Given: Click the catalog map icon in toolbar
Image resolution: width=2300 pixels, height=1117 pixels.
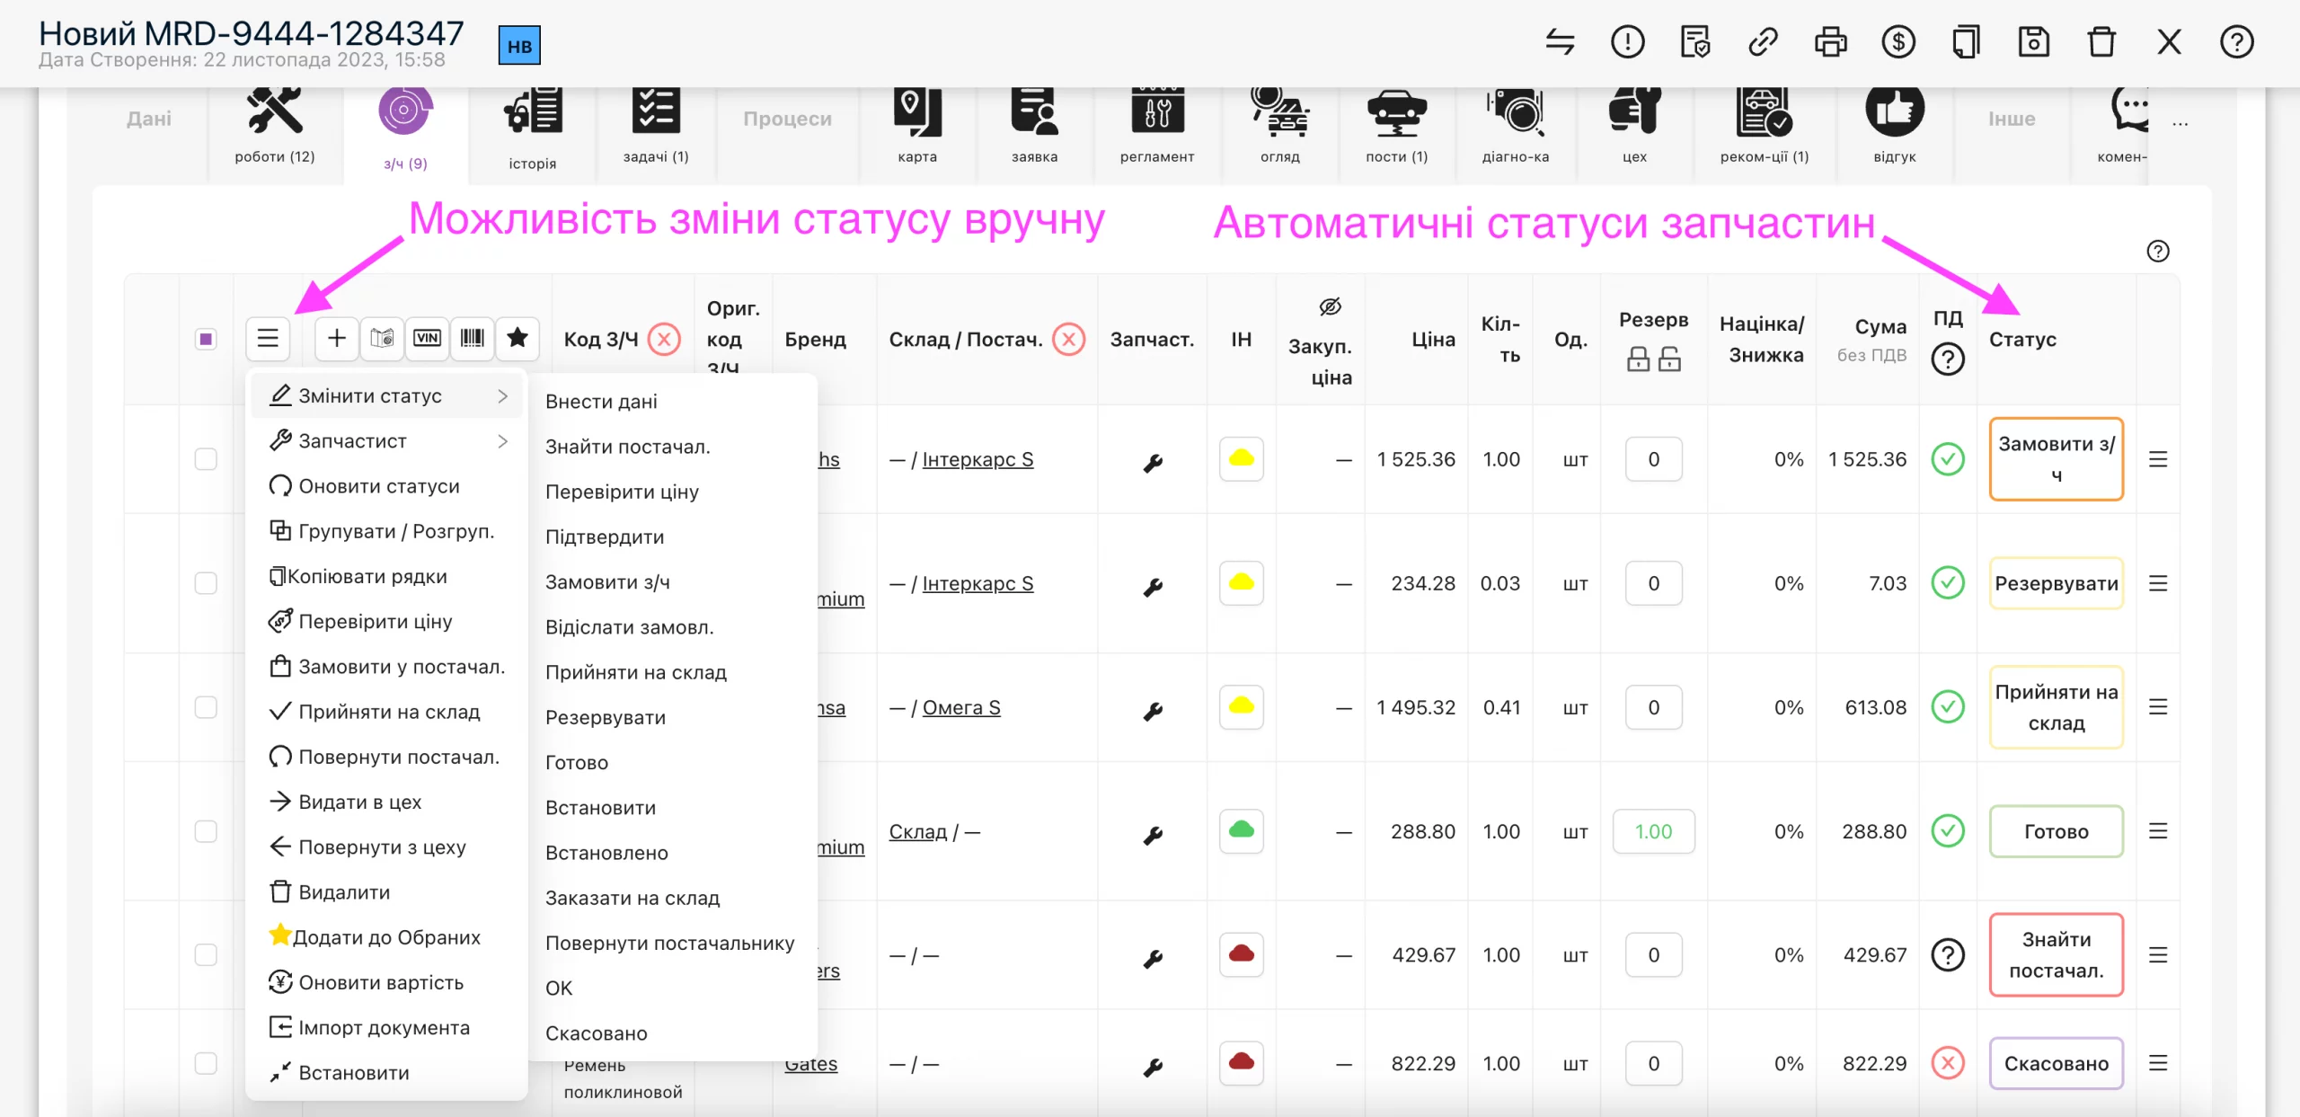Looking at the screenshot, I should tap(382, 338).
